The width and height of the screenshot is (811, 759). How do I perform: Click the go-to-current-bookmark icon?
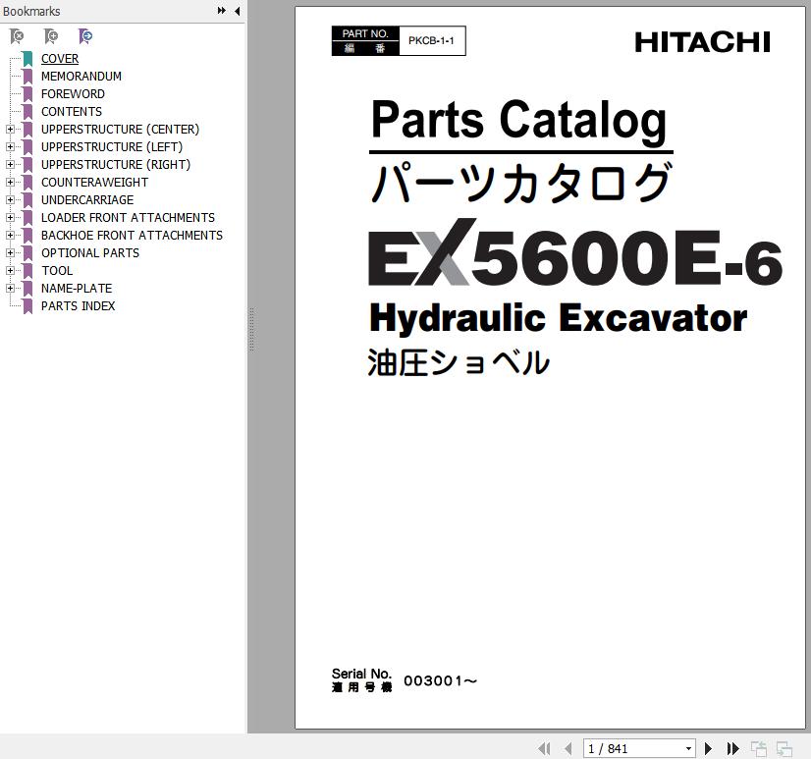coord(84,36)
